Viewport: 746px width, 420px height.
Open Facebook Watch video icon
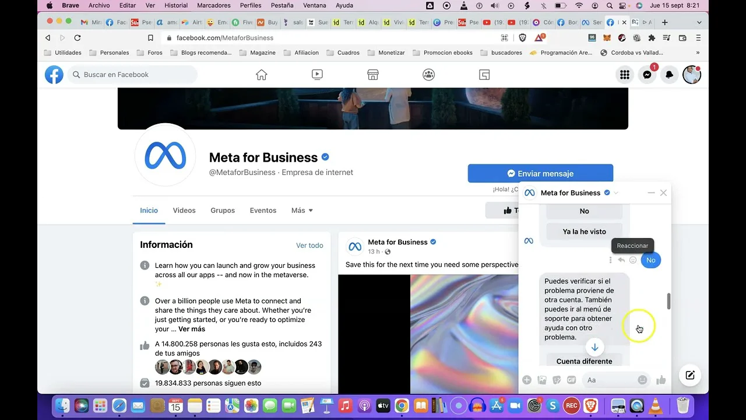click(x=317, y=75)
